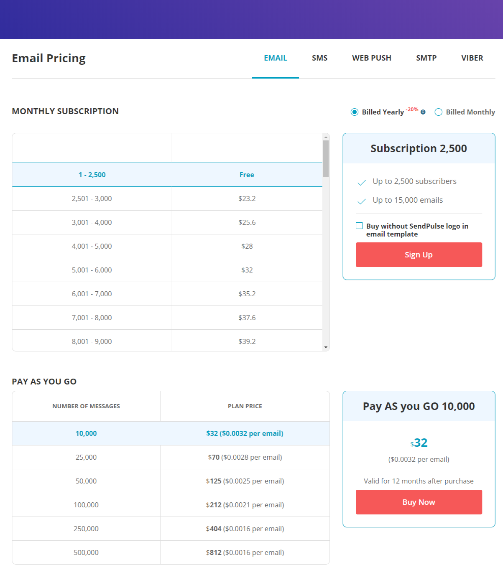The width and height of the screenshot is (503, 565).
Task: Click the scroll up arrow in subscription table
Action: (326, 137)
